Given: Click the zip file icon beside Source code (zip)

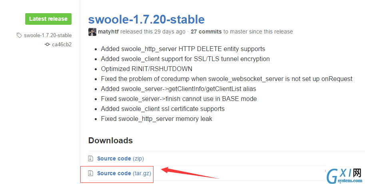Looking at the screenshot, I should coord(91,158).
